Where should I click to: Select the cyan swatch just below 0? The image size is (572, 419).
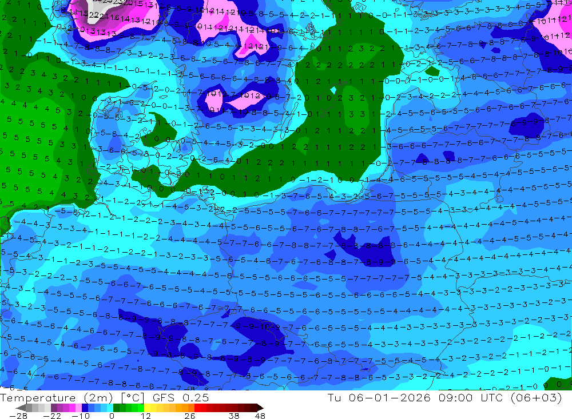click(x=110, y=408)
